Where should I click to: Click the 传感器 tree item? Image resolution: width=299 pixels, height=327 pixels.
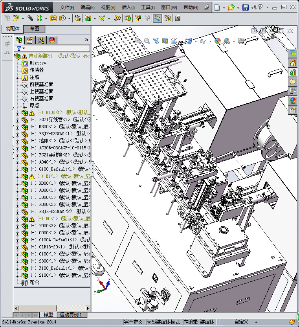coord(37,70)
